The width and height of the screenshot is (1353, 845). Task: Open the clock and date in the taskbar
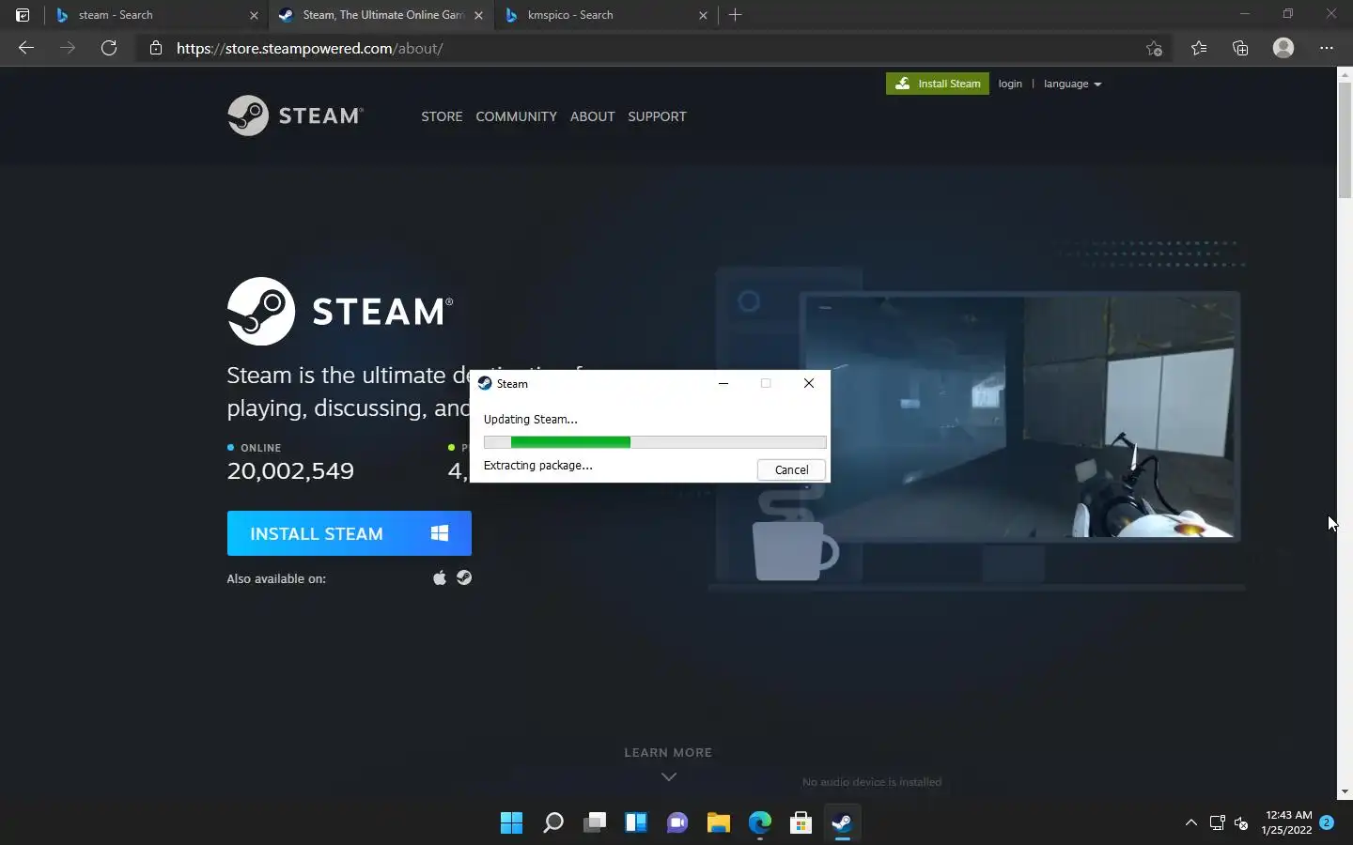pyautogui.click(x=1287, y=822)
